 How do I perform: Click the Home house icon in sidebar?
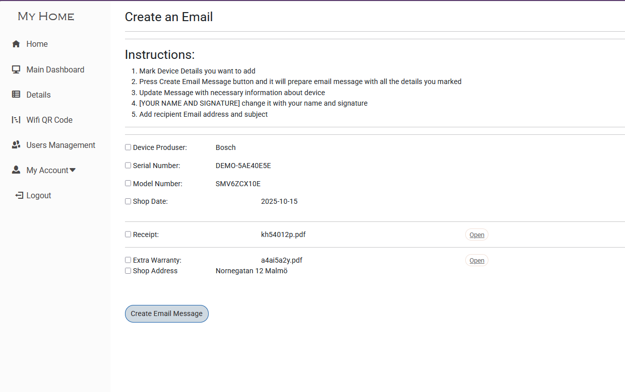(16, 44)
